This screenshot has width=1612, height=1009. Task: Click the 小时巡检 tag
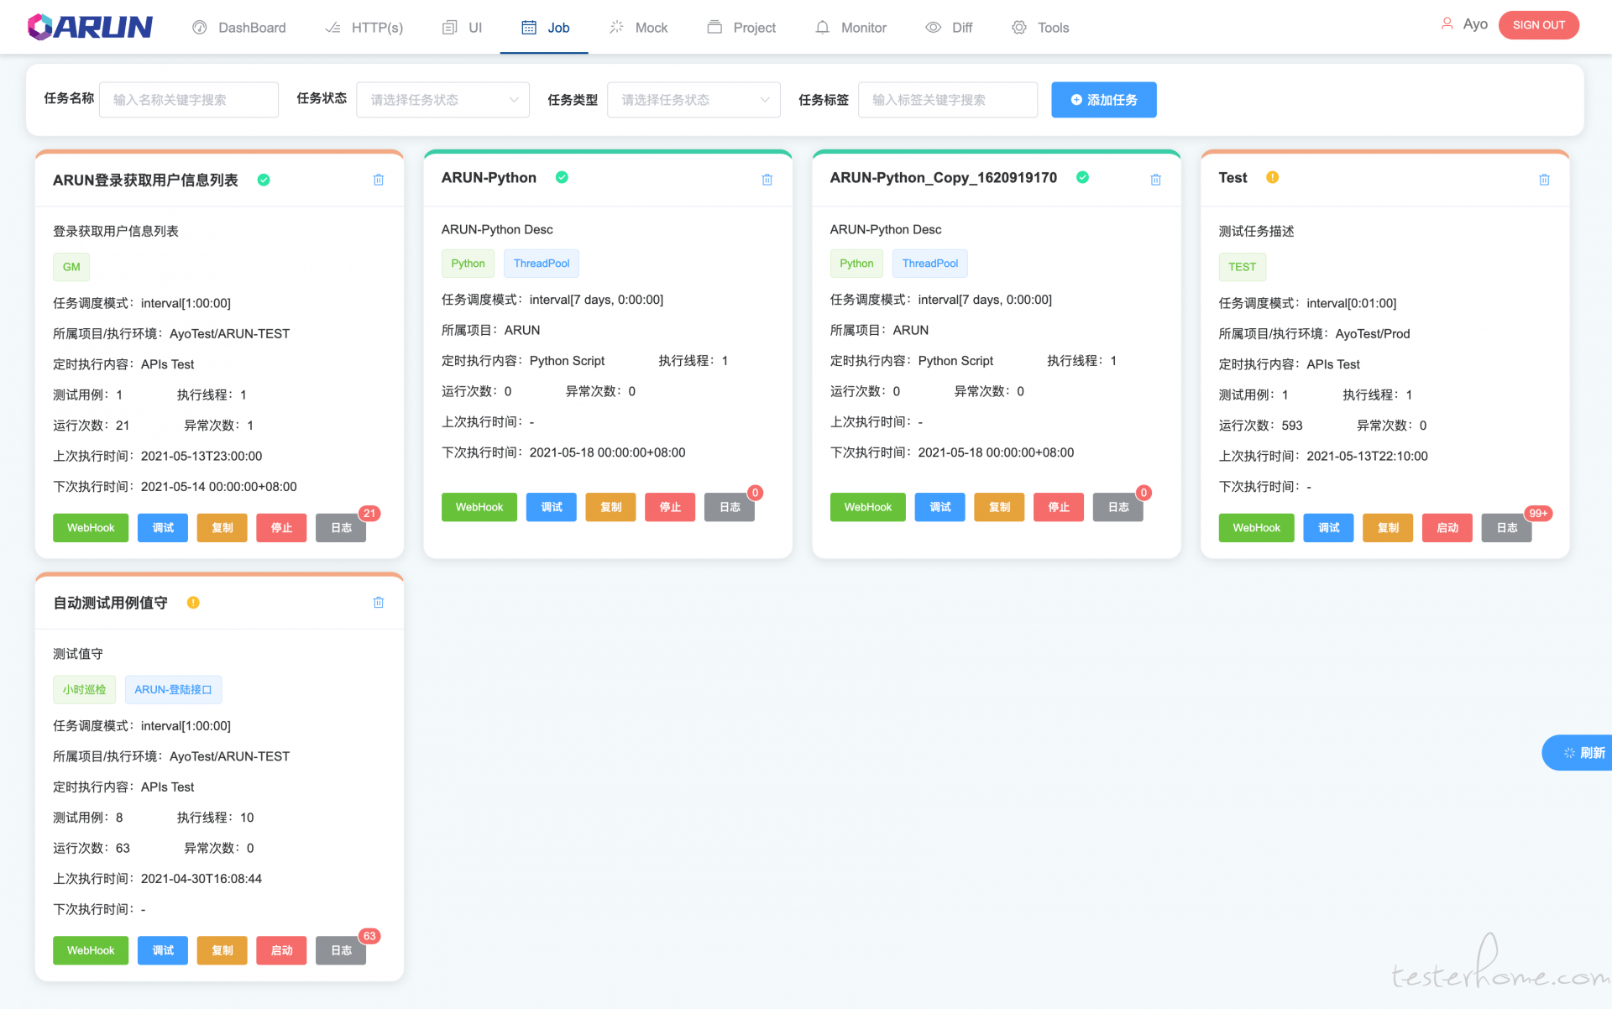(x=84, y=689)
